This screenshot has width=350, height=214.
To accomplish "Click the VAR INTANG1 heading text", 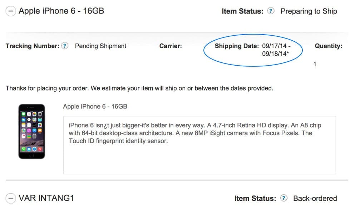I will coord(46,198).
